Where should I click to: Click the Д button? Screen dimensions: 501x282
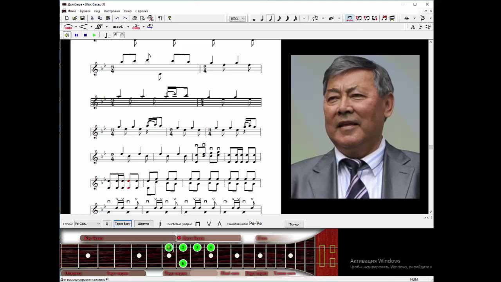click(106, 224)
